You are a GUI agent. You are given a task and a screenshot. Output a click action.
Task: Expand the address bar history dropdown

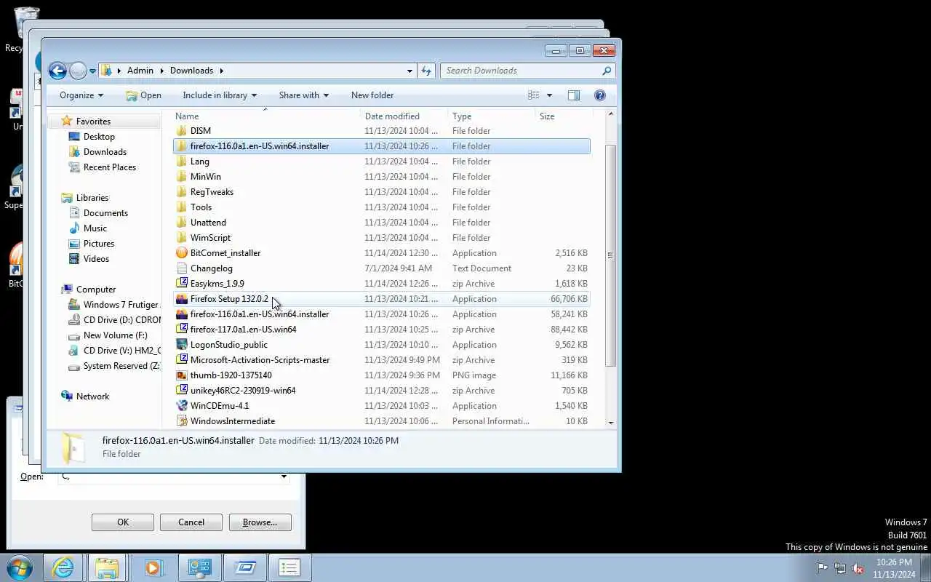point(409,71)
